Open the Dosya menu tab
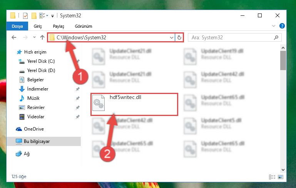 (17, 26)
